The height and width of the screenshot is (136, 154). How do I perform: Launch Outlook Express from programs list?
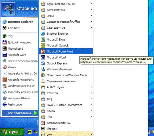[x=66, y=63]
